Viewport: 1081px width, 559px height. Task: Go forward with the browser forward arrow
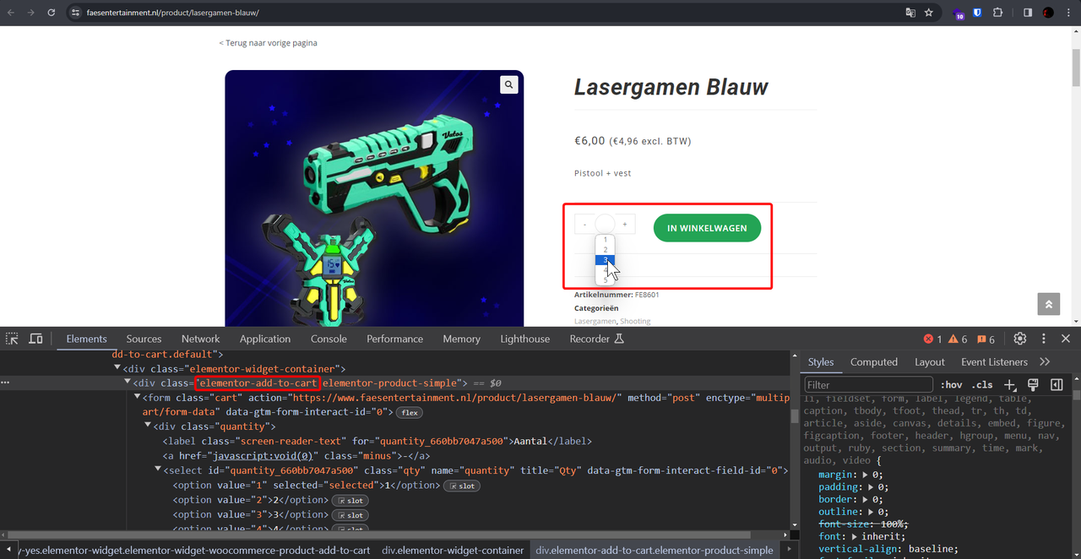(x=31, y=13)
